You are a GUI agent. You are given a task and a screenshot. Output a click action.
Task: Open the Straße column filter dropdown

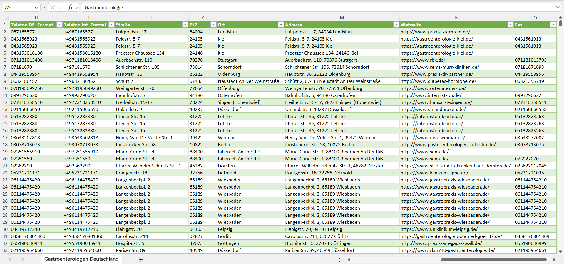tap(185, 25)
